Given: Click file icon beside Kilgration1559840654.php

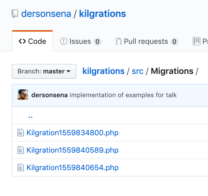Looking at the screenshot, I should [x=21, y=167].
